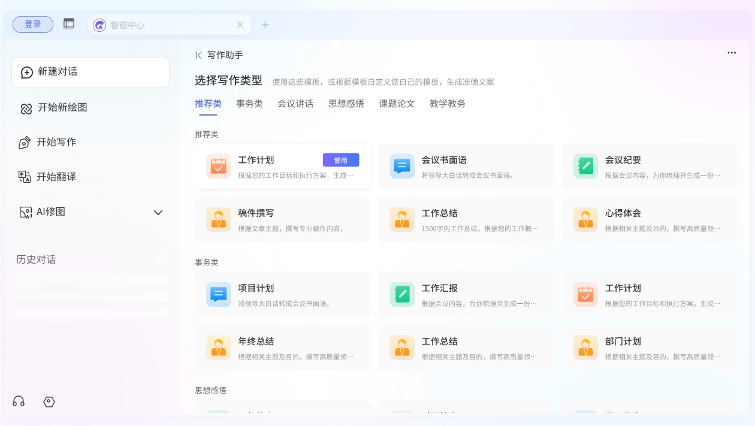The width and height of the screenshot is (755, 426).
Task: Open the 工作汇报 template title
Action: [440, 288]
